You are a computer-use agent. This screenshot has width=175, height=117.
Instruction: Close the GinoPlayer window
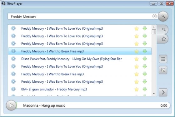170,3
